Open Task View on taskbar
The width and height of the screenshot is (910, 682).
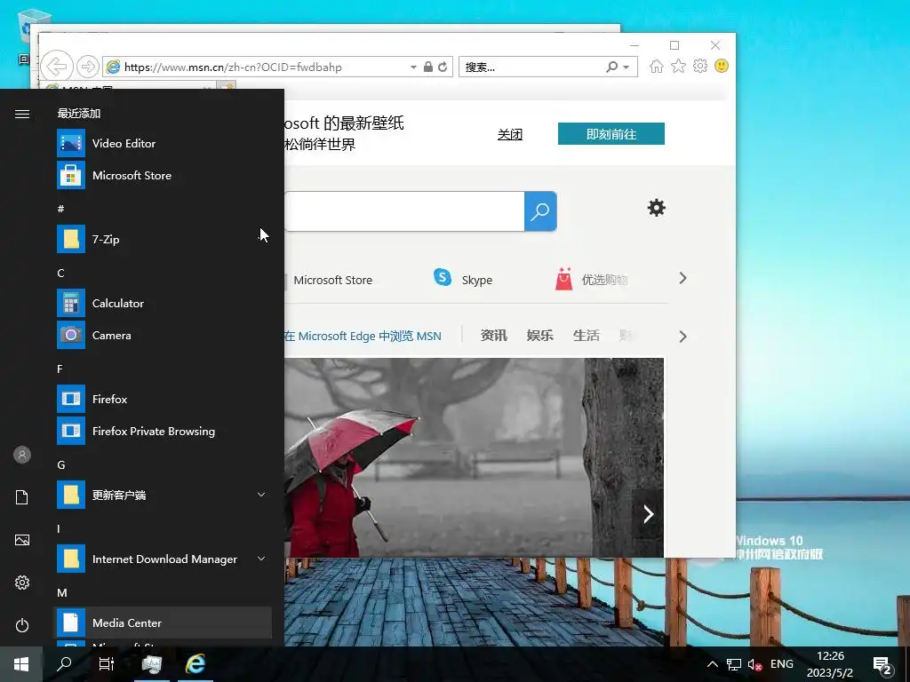pos(107,664)
